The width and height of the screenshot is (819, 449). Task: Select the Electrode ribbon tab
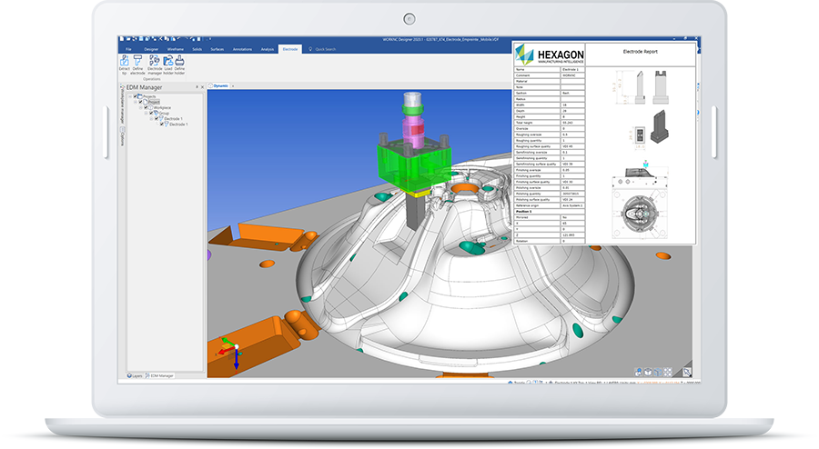tap(290, 49)
